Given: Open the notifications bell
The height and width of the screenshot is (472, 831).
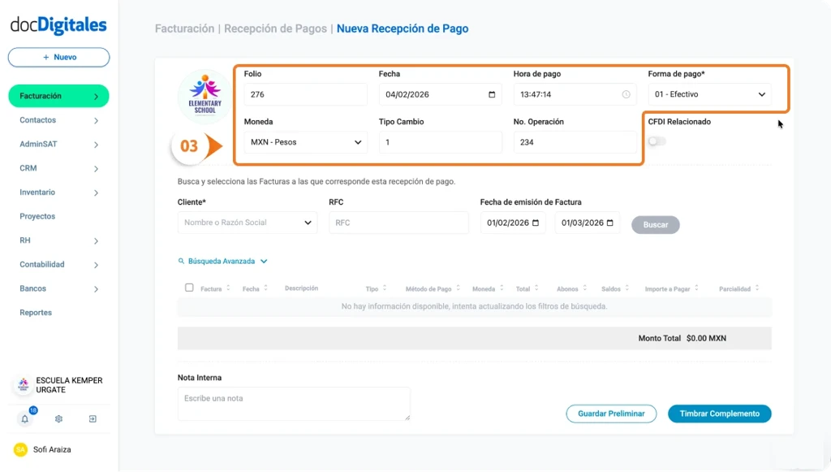Looking at the screenshot, I should click(x=24, y=418).
